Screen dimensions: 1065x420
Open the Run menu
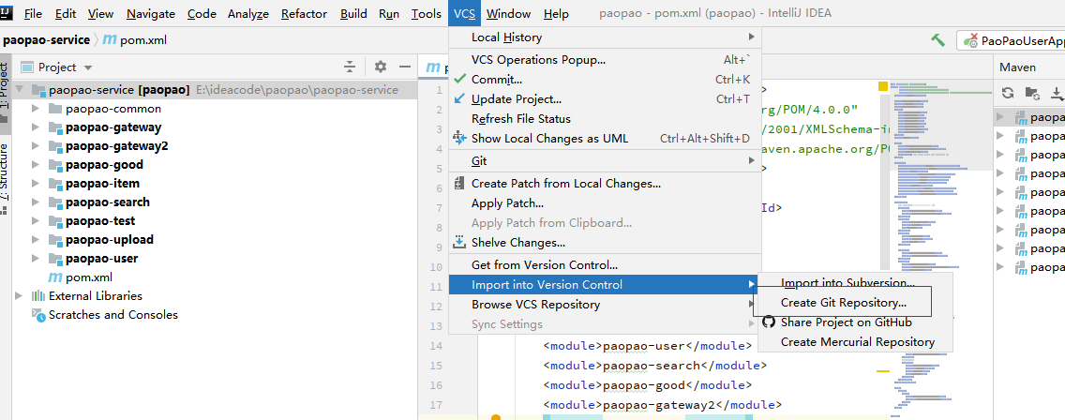389,13
